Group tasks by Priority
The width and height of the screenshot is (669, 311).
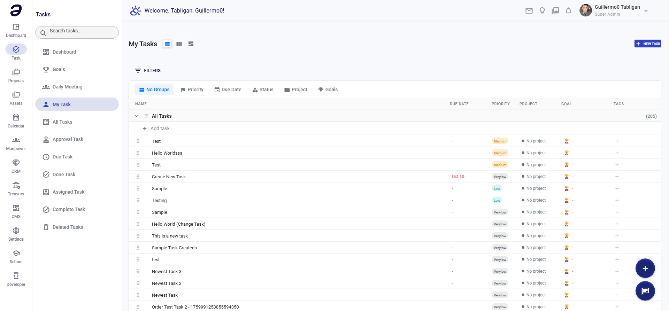192,90
